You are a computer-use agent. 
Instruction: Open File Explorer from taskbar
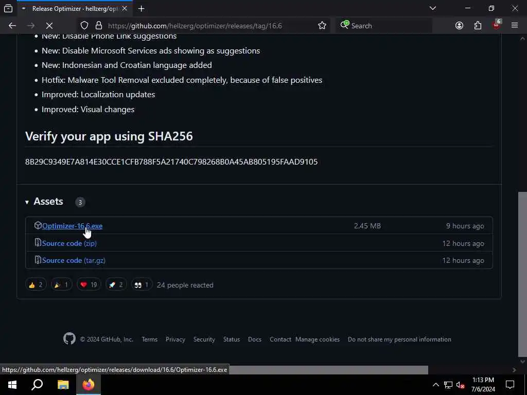pos(63,385)
